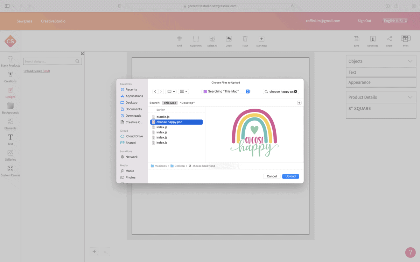Click the Start New icon
Viewport: 420px width, 262px height.
click(x=261, y=39)
